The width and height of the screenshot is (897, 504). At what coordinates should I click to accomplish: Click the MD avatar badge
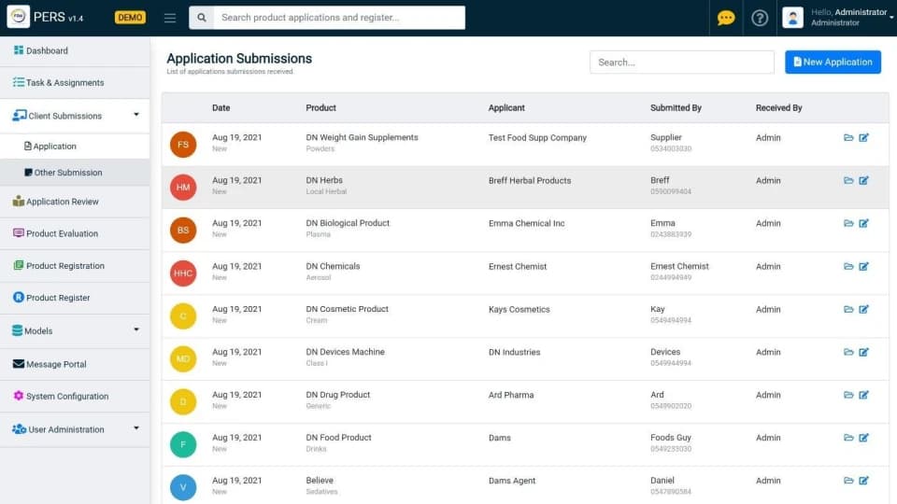pos(183,358)
